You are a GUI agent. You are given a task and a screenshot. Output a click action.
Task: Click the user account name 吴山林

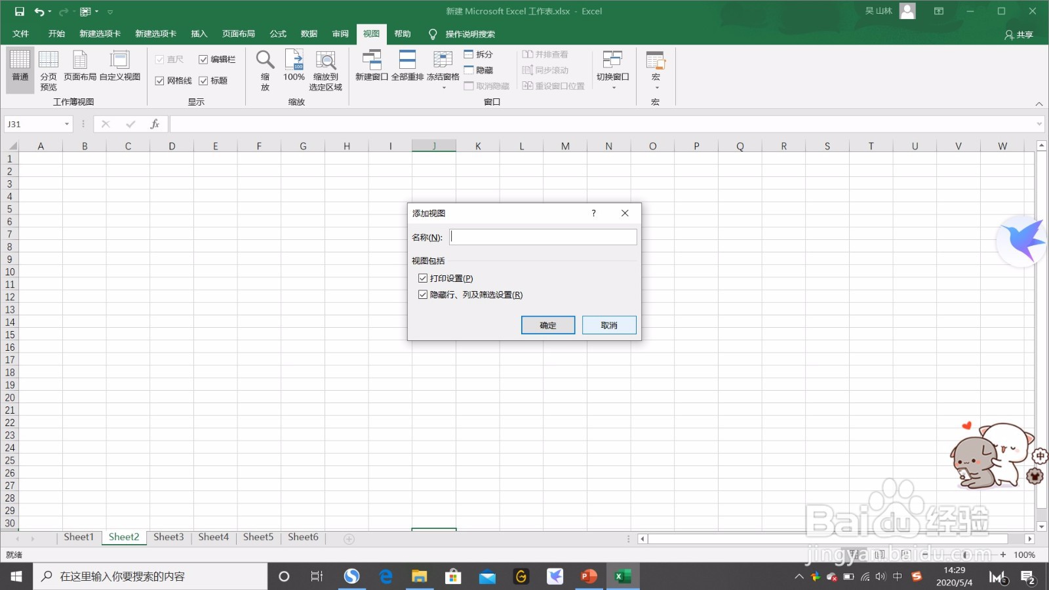coord(879,11)
